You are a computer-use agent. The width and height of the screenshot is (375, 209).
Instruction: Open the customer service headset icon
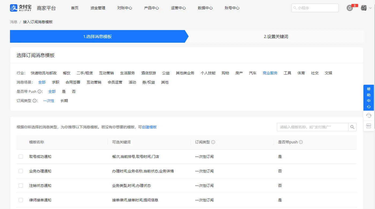(369, 116)
